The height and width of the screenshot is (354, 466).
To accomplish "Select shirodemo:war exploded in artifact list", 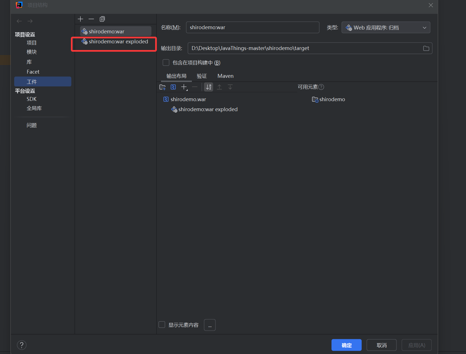I will coord(118,42).
